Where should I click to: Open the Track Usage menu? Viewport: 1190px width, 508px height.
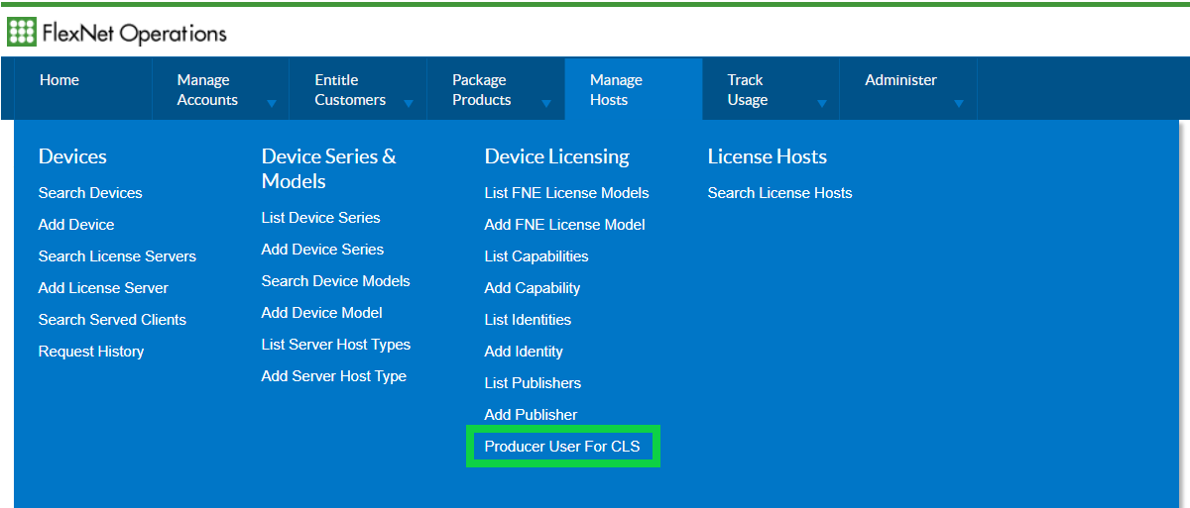(748, 90)
